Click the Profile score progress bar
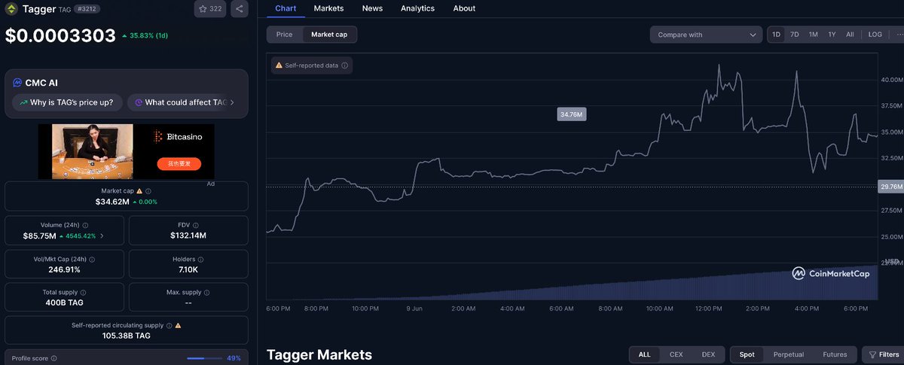The height and width of the screenshot is (365, 904). 203,358
